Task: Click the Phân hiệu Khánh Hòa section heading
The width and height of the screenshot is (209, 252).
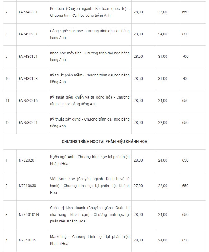Action: [x=104, y=142]
